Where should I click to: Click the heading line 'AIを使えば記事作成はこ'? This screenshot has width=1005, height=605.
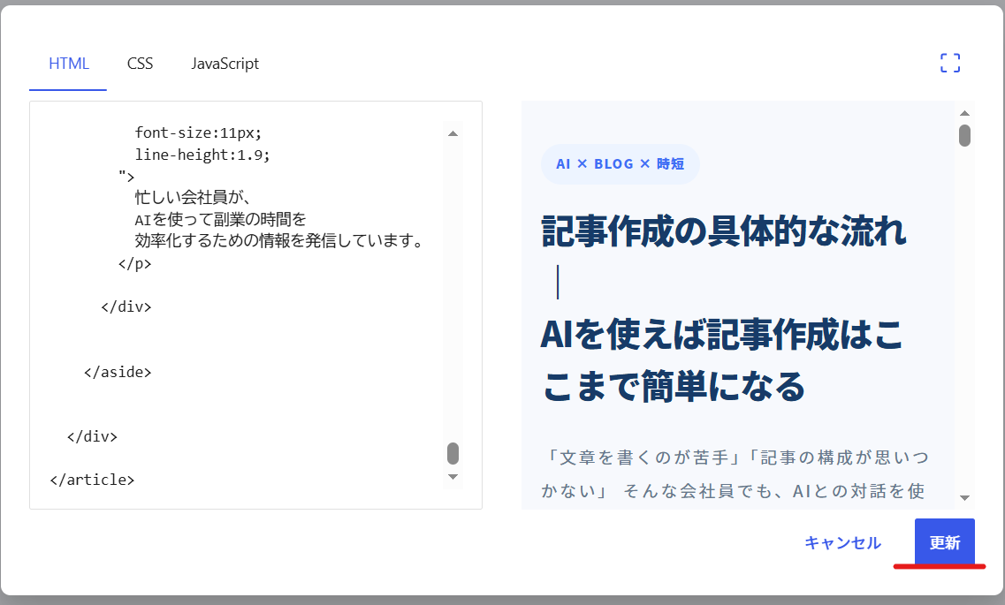coord(721,334)
